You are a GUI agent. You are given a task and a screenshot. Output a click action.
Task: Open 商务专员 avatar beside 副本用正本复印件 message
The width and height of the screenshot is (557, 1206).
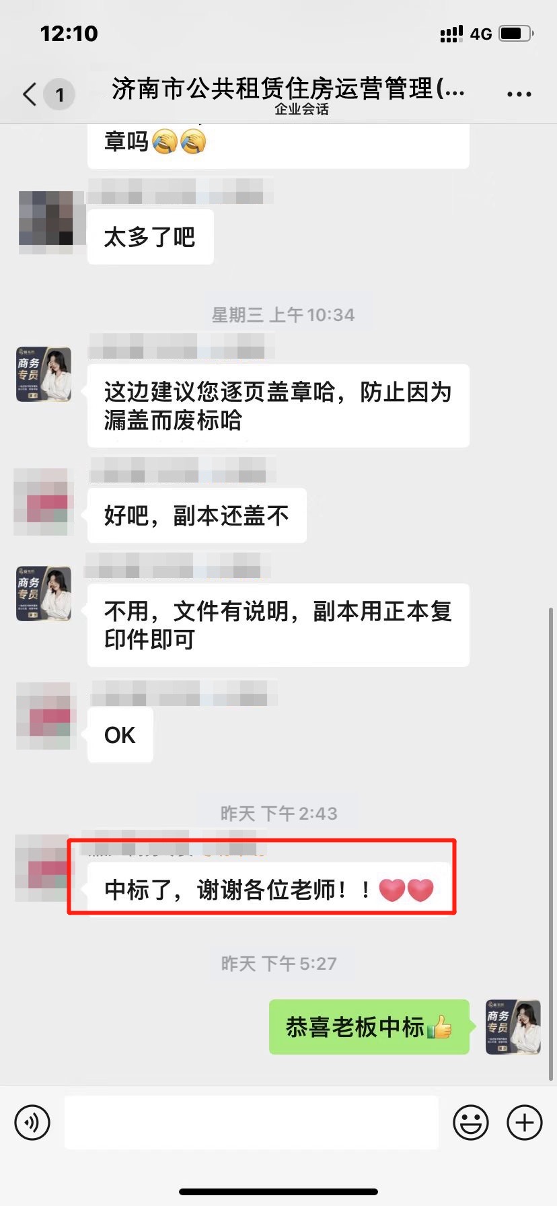(44, 594)
